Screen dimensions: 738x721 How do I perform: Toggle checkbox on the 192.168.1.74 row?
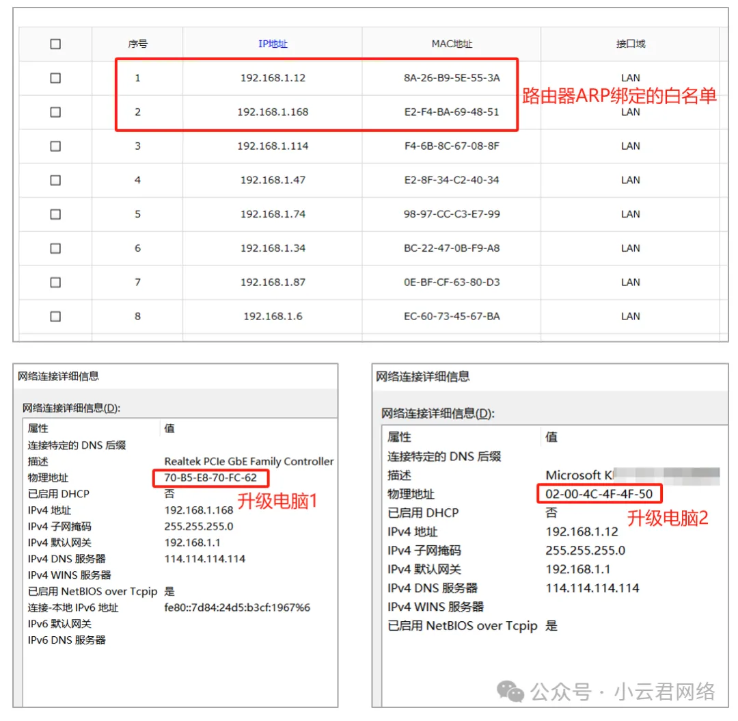tap(55, 214)
